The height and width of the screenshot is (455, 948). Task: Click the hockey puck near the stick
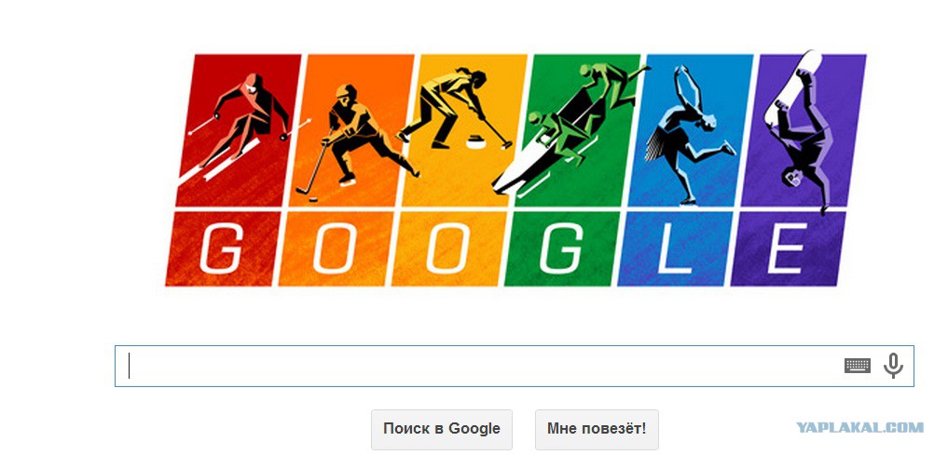(x=315, y=198)
